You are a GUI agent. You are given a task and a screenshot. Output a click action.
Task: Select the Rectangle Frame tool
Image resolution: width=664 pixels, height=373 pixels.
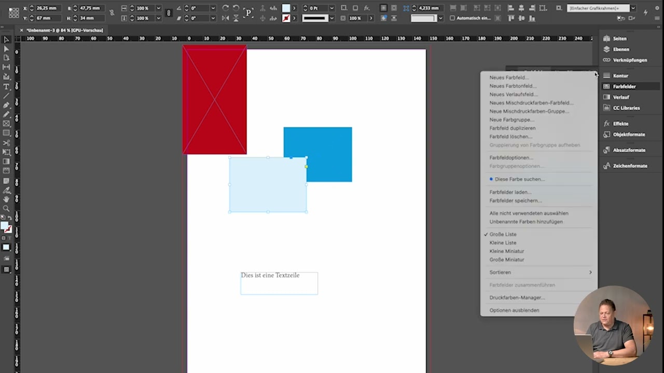point(6,124)
